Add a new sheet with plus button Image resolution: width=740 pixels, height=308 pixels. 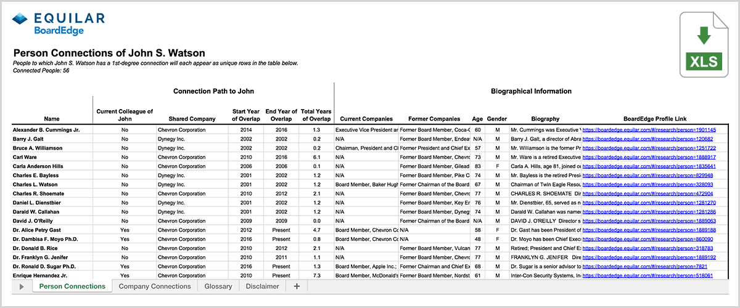(297, 286)
